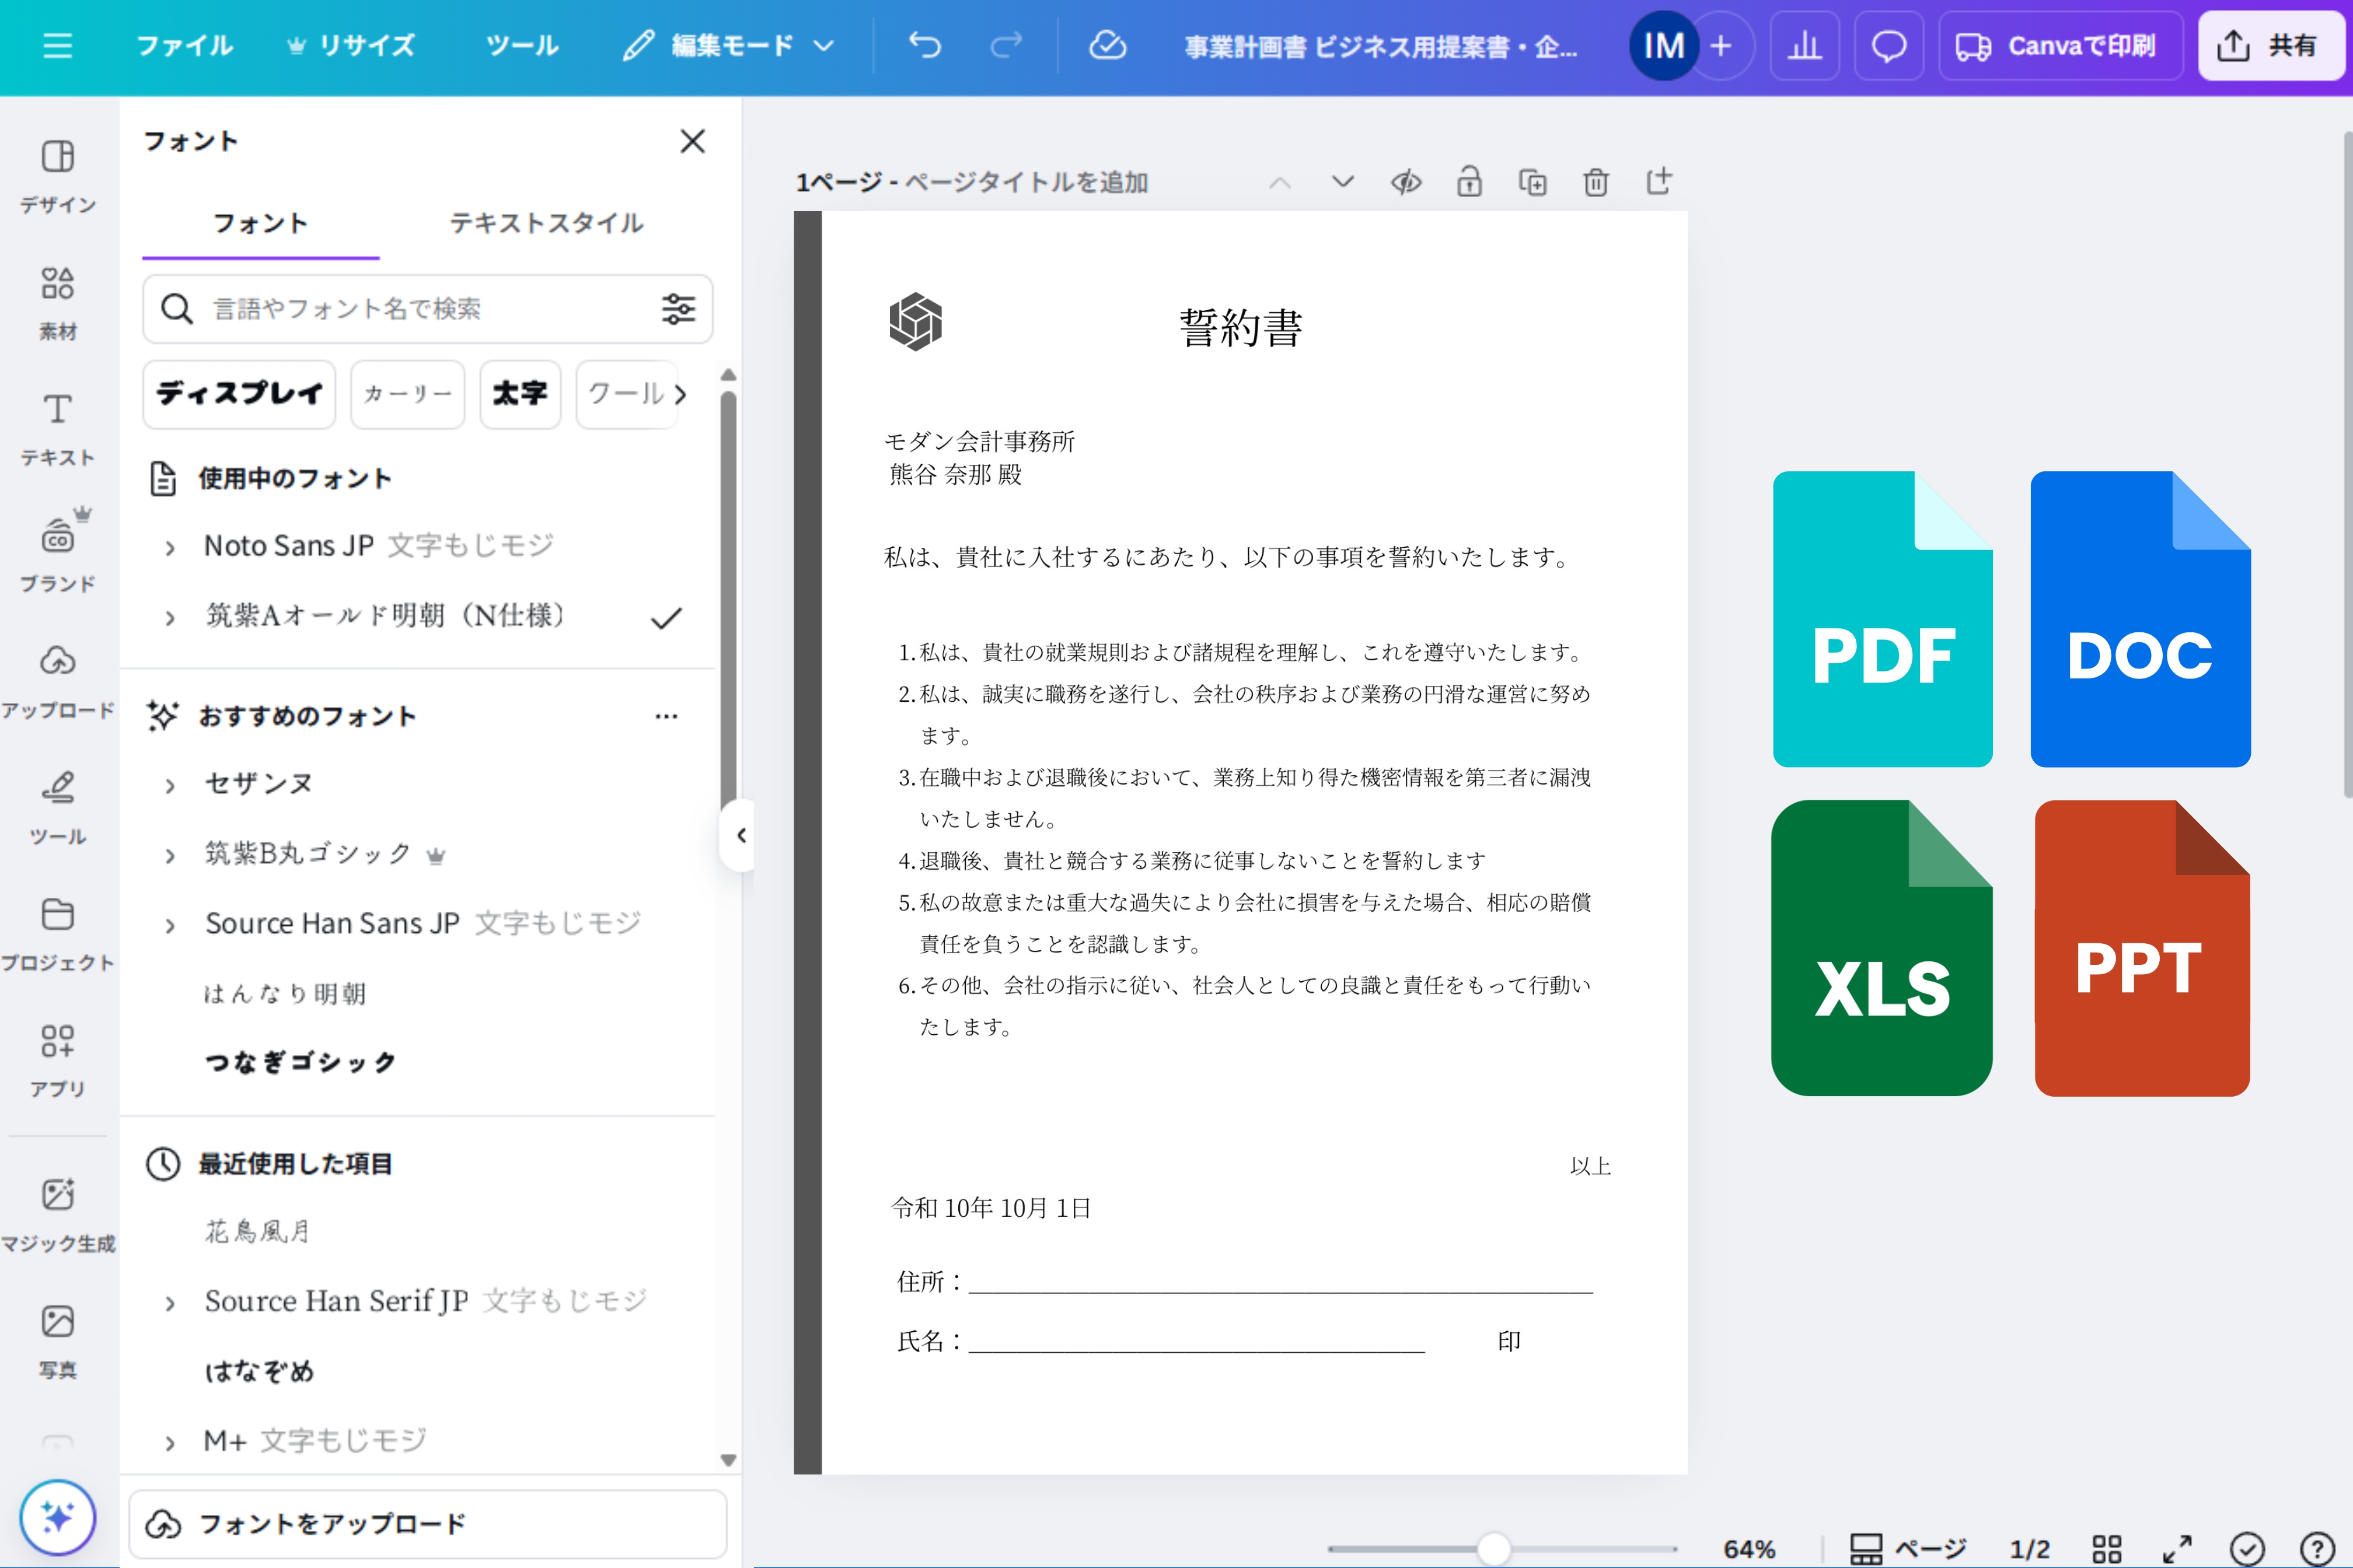2353x1568 pixels.
Task: Expand M+ font variants
Action: coord(170,1442)
